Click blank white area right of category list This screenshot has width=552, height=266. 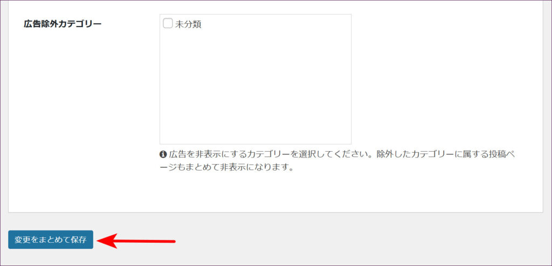[442, 81]
